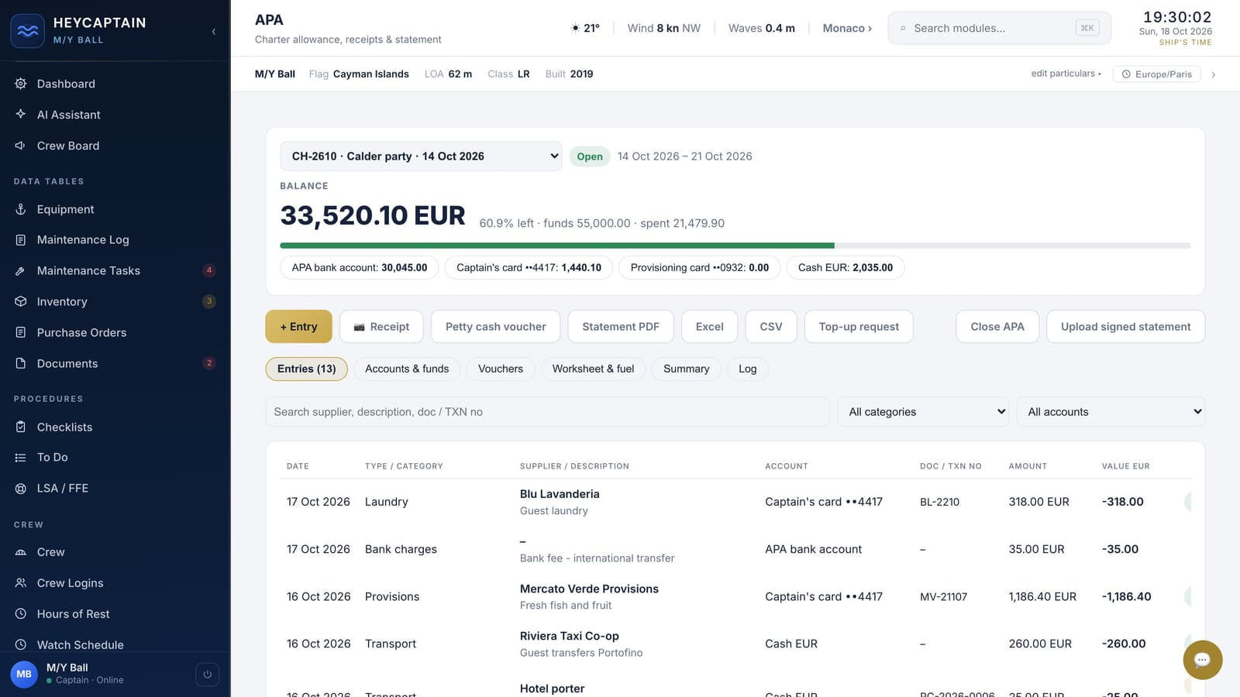
Task: Click the edit particulars link
Action: tap(1066, 74)
